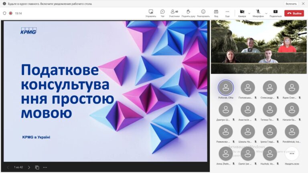Screen dimensions: 308x173
Task: Open slide pop-out view icon
Action: click(37, 167)
